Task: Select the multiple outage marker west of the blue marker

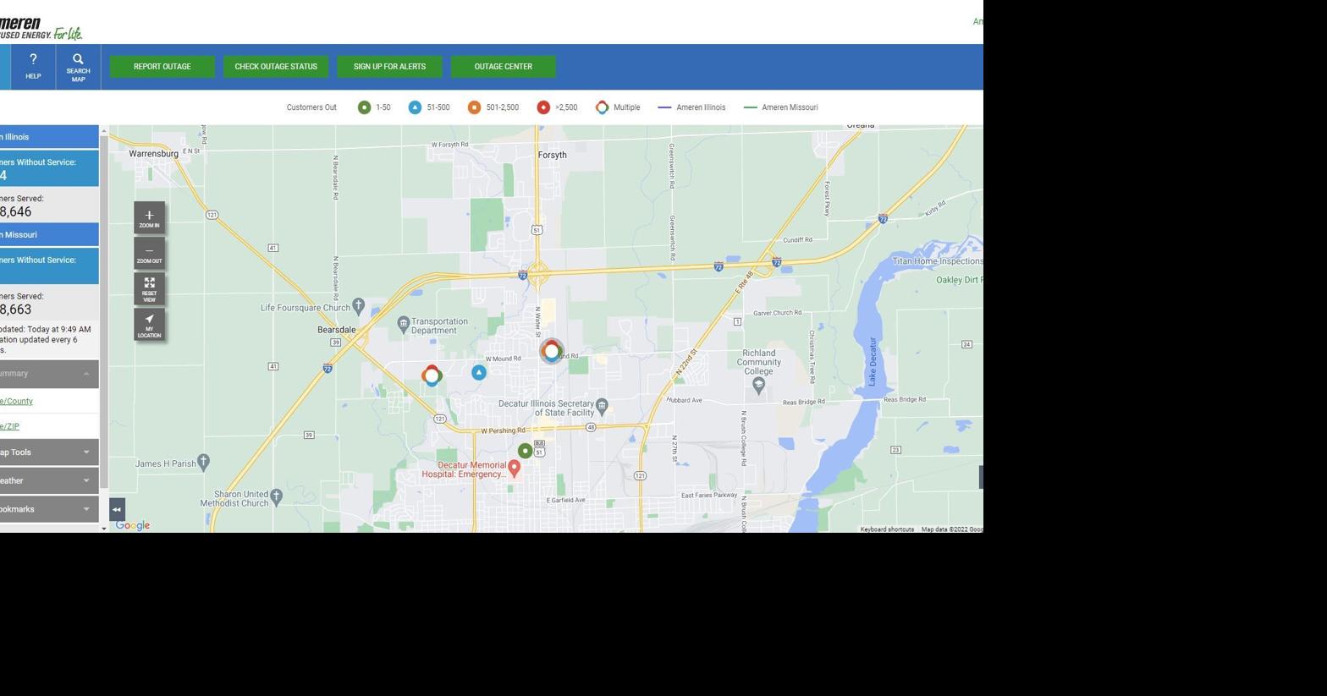Action: click(x=432, y=375)
